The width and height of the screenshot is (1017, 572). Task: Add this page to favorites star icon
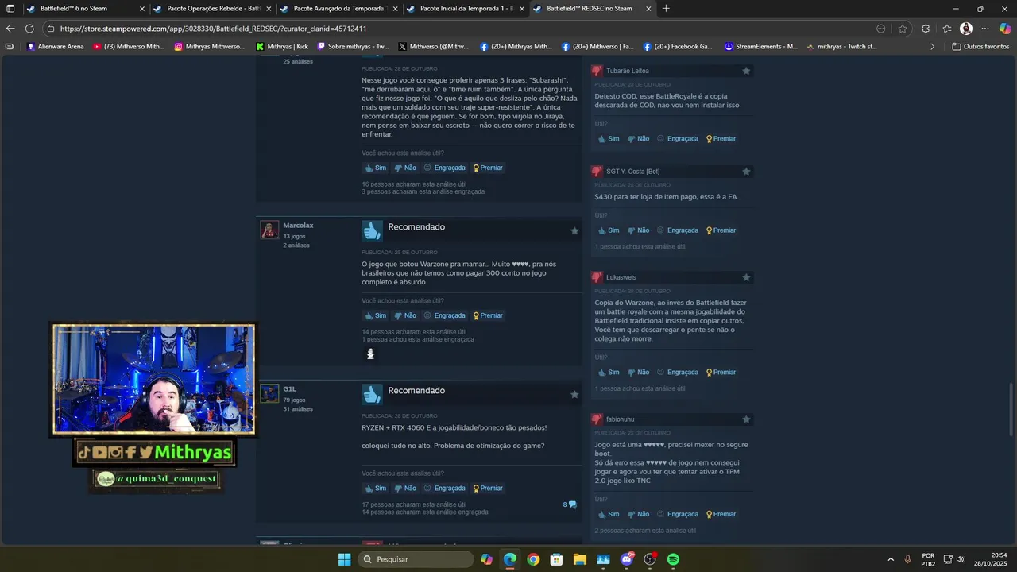tap(903, 29)
